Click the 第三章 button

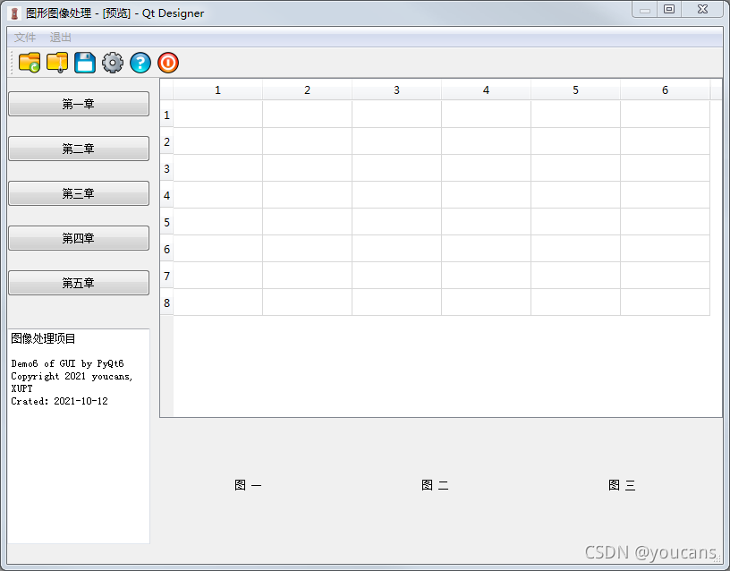[x=79, y=193]
